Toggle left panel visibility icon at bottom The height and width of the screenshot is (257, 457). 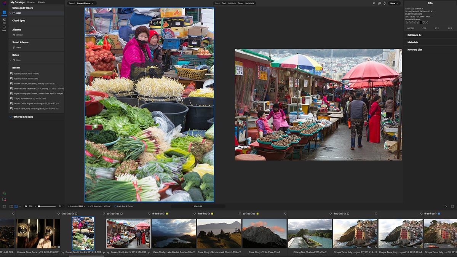pos(4,206)
